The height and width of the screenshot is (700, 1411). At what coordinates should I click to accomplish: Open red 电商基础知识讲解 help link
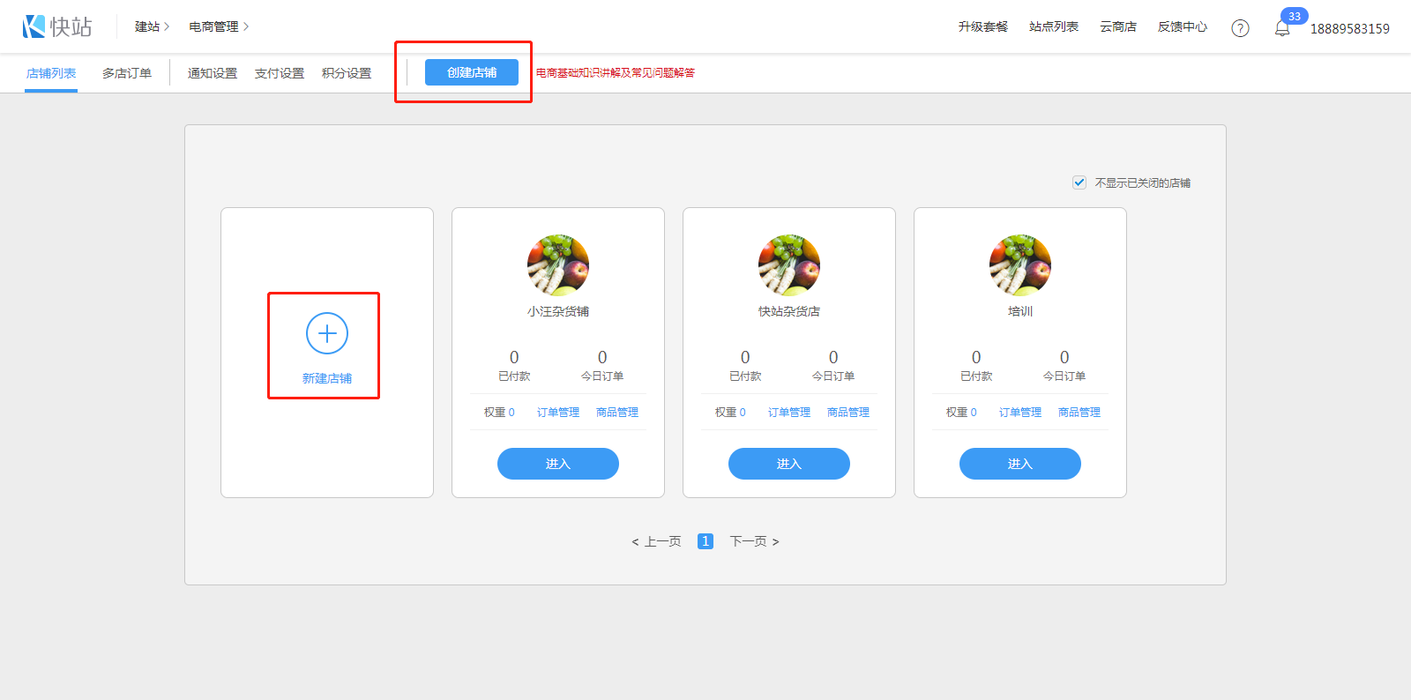click(x=616, y=72)
